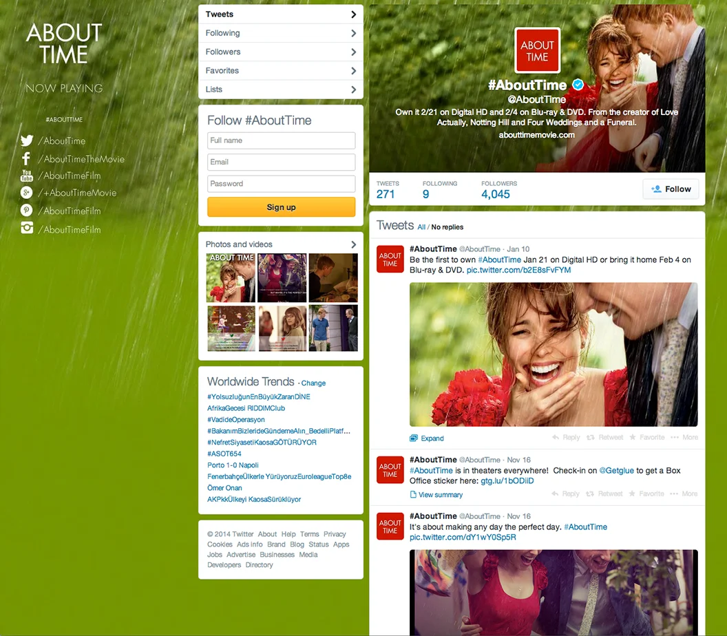This screenshot has height=636, width=727.
Task: Click the Pinterest icon in sidebar
Action: tap(26, 211)
